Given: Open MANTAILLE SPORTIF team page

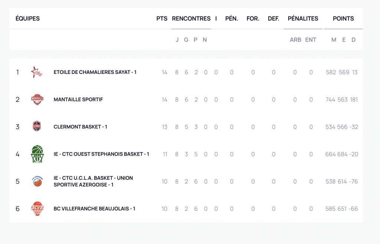Looking at the screenshot, I should [78, 100].
